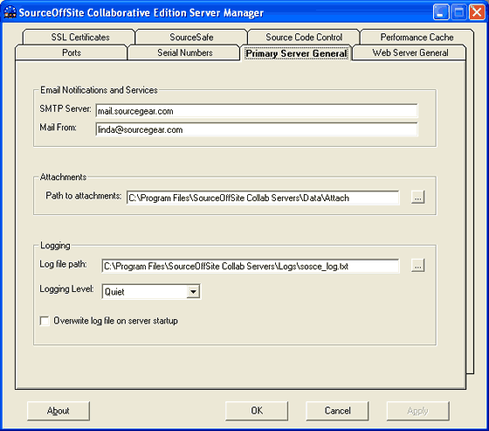Image resolution: width=489 pixels, height=431 pixels.
Task: Maximize the Server Manager window
Action: [x=459, y=12]
